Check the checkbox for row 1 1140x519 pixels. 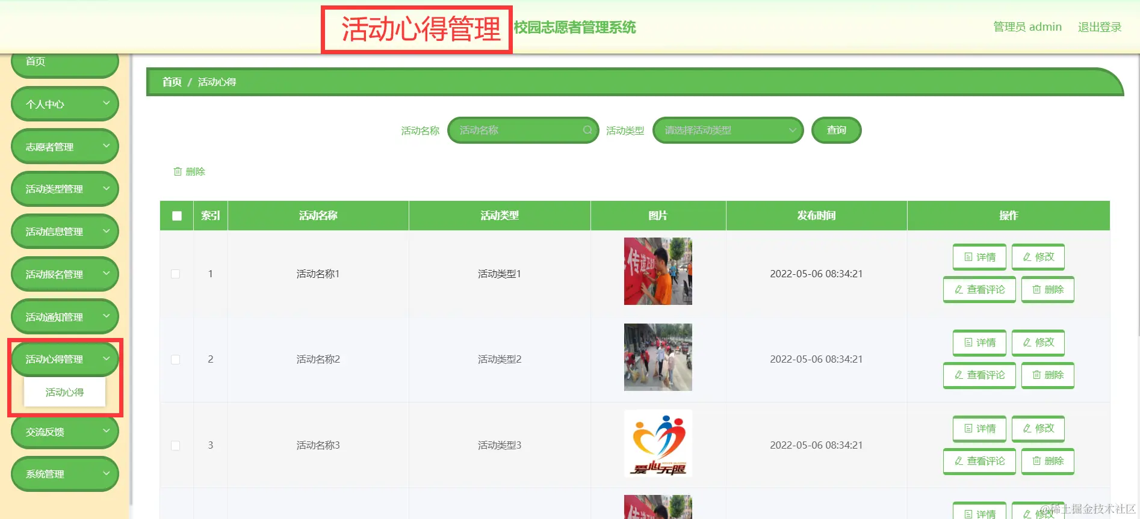176,274
